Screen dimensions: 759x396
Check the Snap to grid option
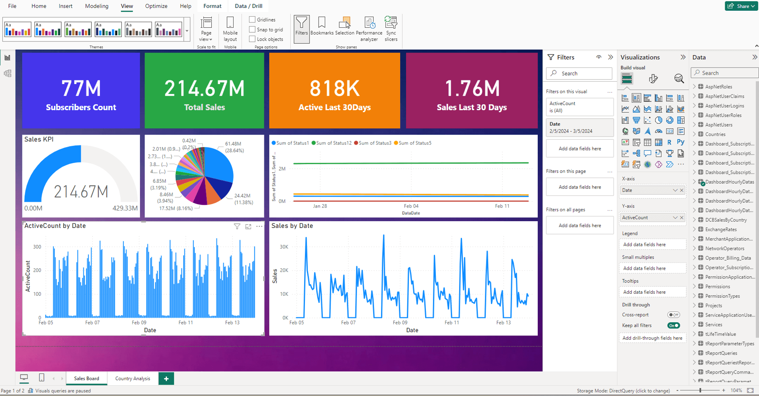tap(252, 29)
